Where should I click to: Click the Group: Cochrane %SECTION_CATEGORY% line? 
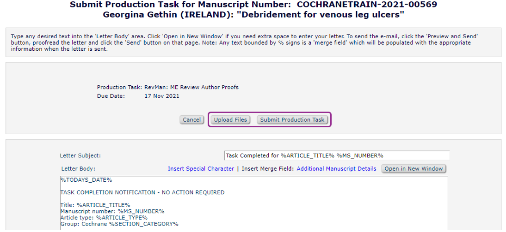pos(119,224)
